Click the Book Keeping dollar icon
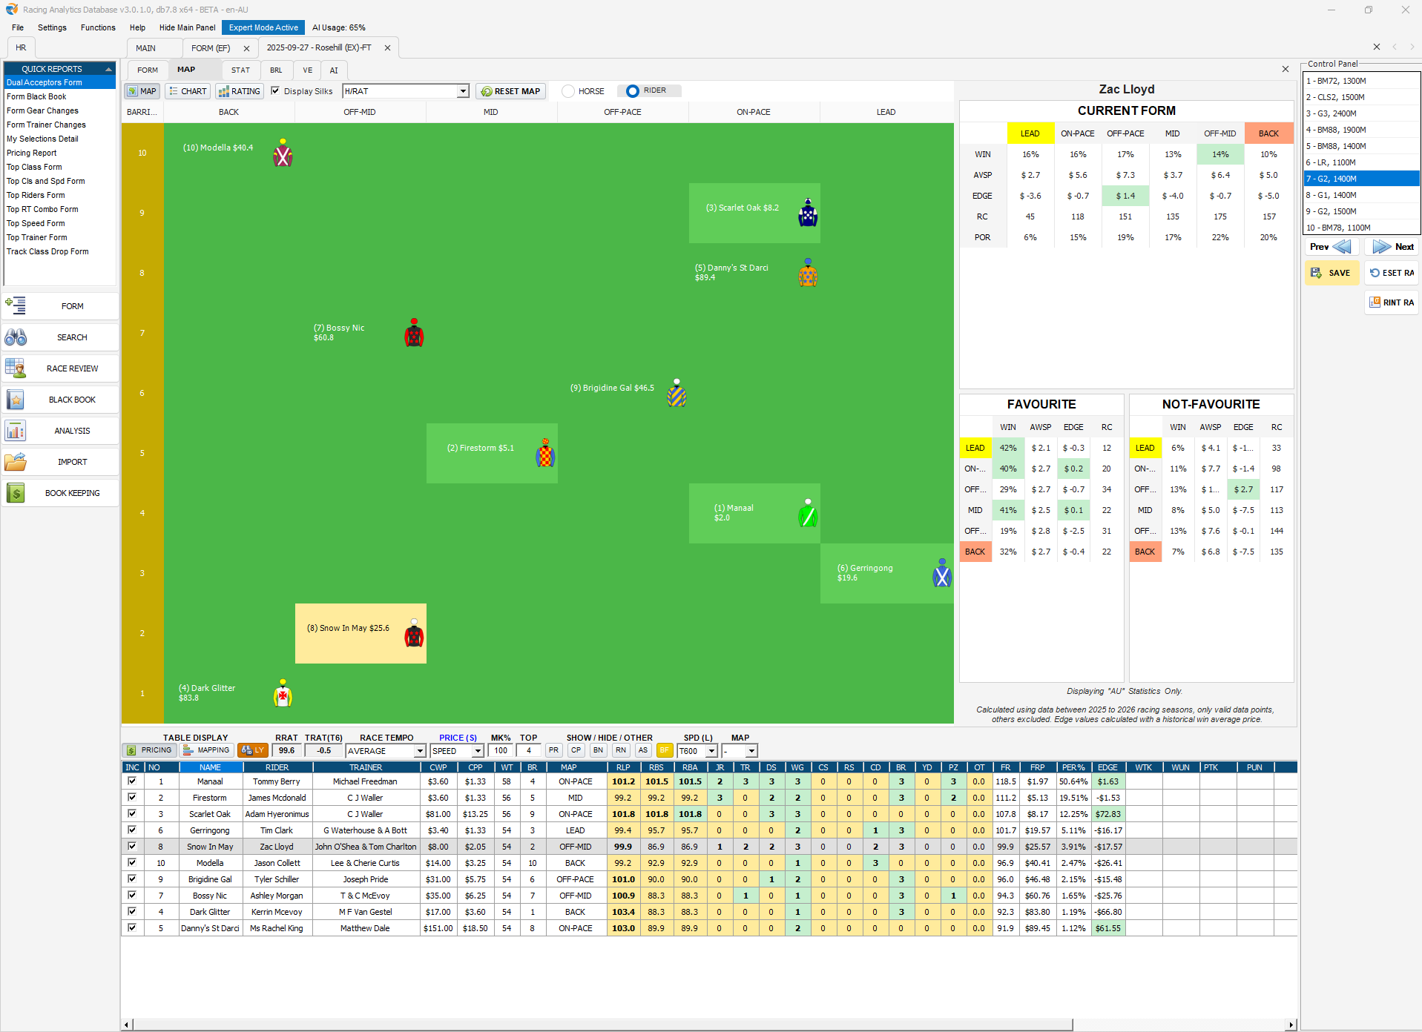The height and width of the screenshot is (1032, 1422). click(16, 493)
